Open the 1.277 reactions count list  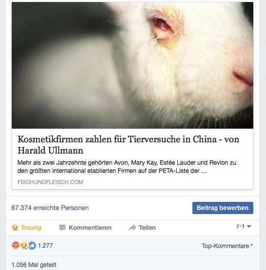[x=45, y=246]
